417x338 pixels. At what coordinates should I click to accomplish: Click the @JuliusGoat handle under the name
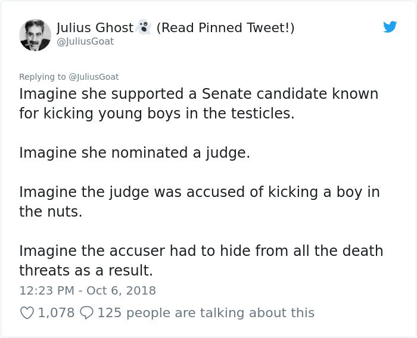pos(85,42)
